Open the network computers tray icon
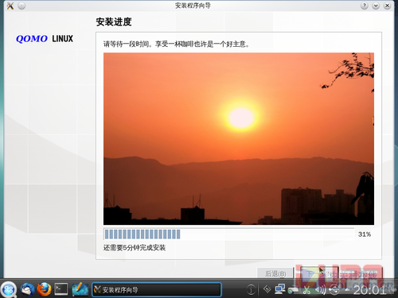 coord(280,289)
